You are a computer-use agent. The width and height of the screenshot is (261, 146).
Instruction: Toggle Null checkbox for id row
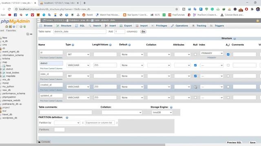195,54
